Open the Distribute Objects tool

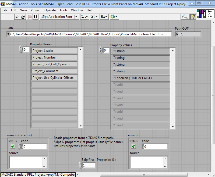(94, 17)
